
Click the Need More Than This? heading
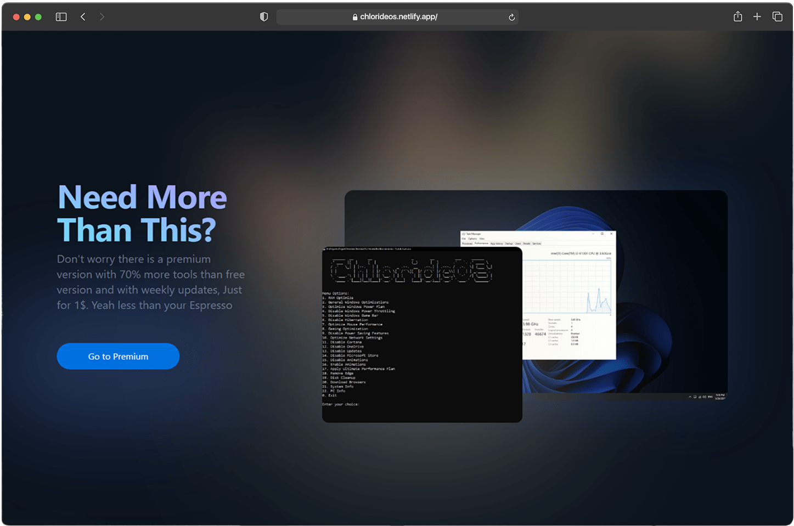(x=142, y=213)
